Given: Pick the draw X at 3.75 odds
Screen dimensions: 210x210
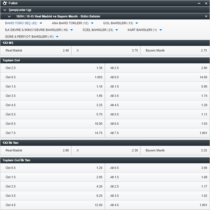Looking at the screenshot, I should [106, 51].
